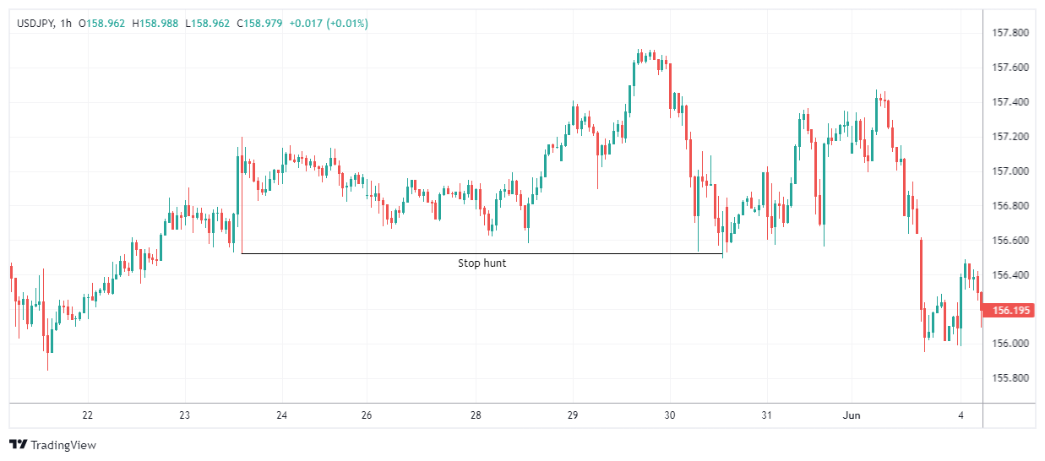Click the +0.017 (+0.01%) change value

pyautogui.click(x=329, y=24)
